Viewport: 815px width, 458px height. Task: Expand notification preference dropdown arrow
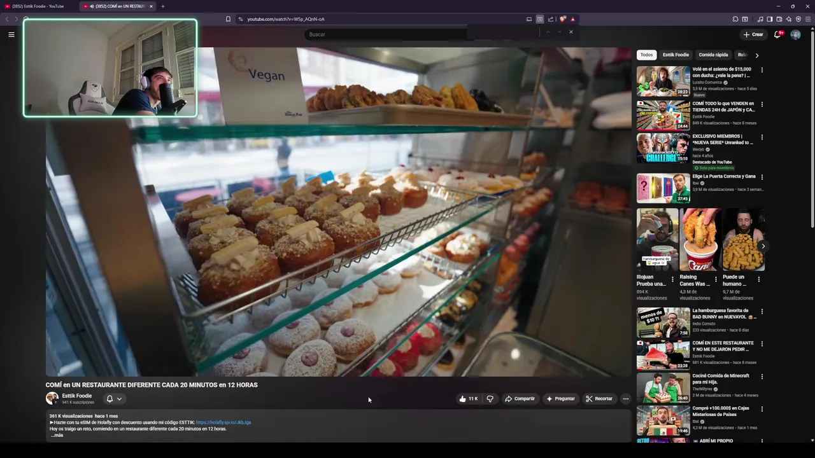pyautogui.click(x=119, y=399)
